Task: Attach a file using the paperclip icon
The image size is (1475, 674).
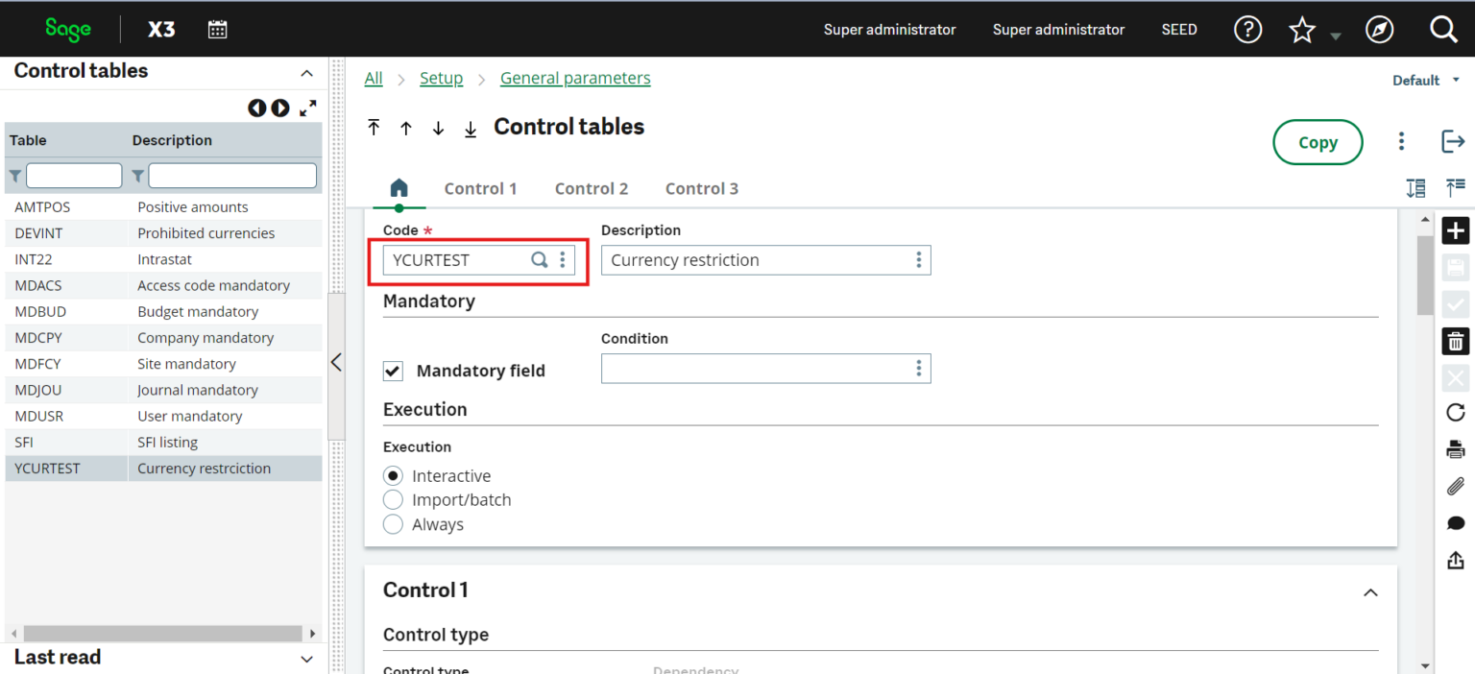Action: (x=1455, y=487)
